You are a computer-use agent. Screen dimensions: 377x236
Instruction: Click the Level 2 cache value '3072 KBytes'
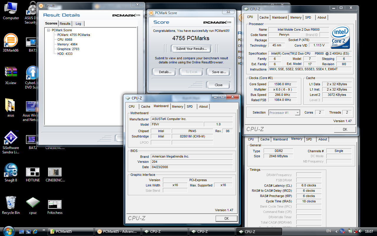[x=337, y=95]
